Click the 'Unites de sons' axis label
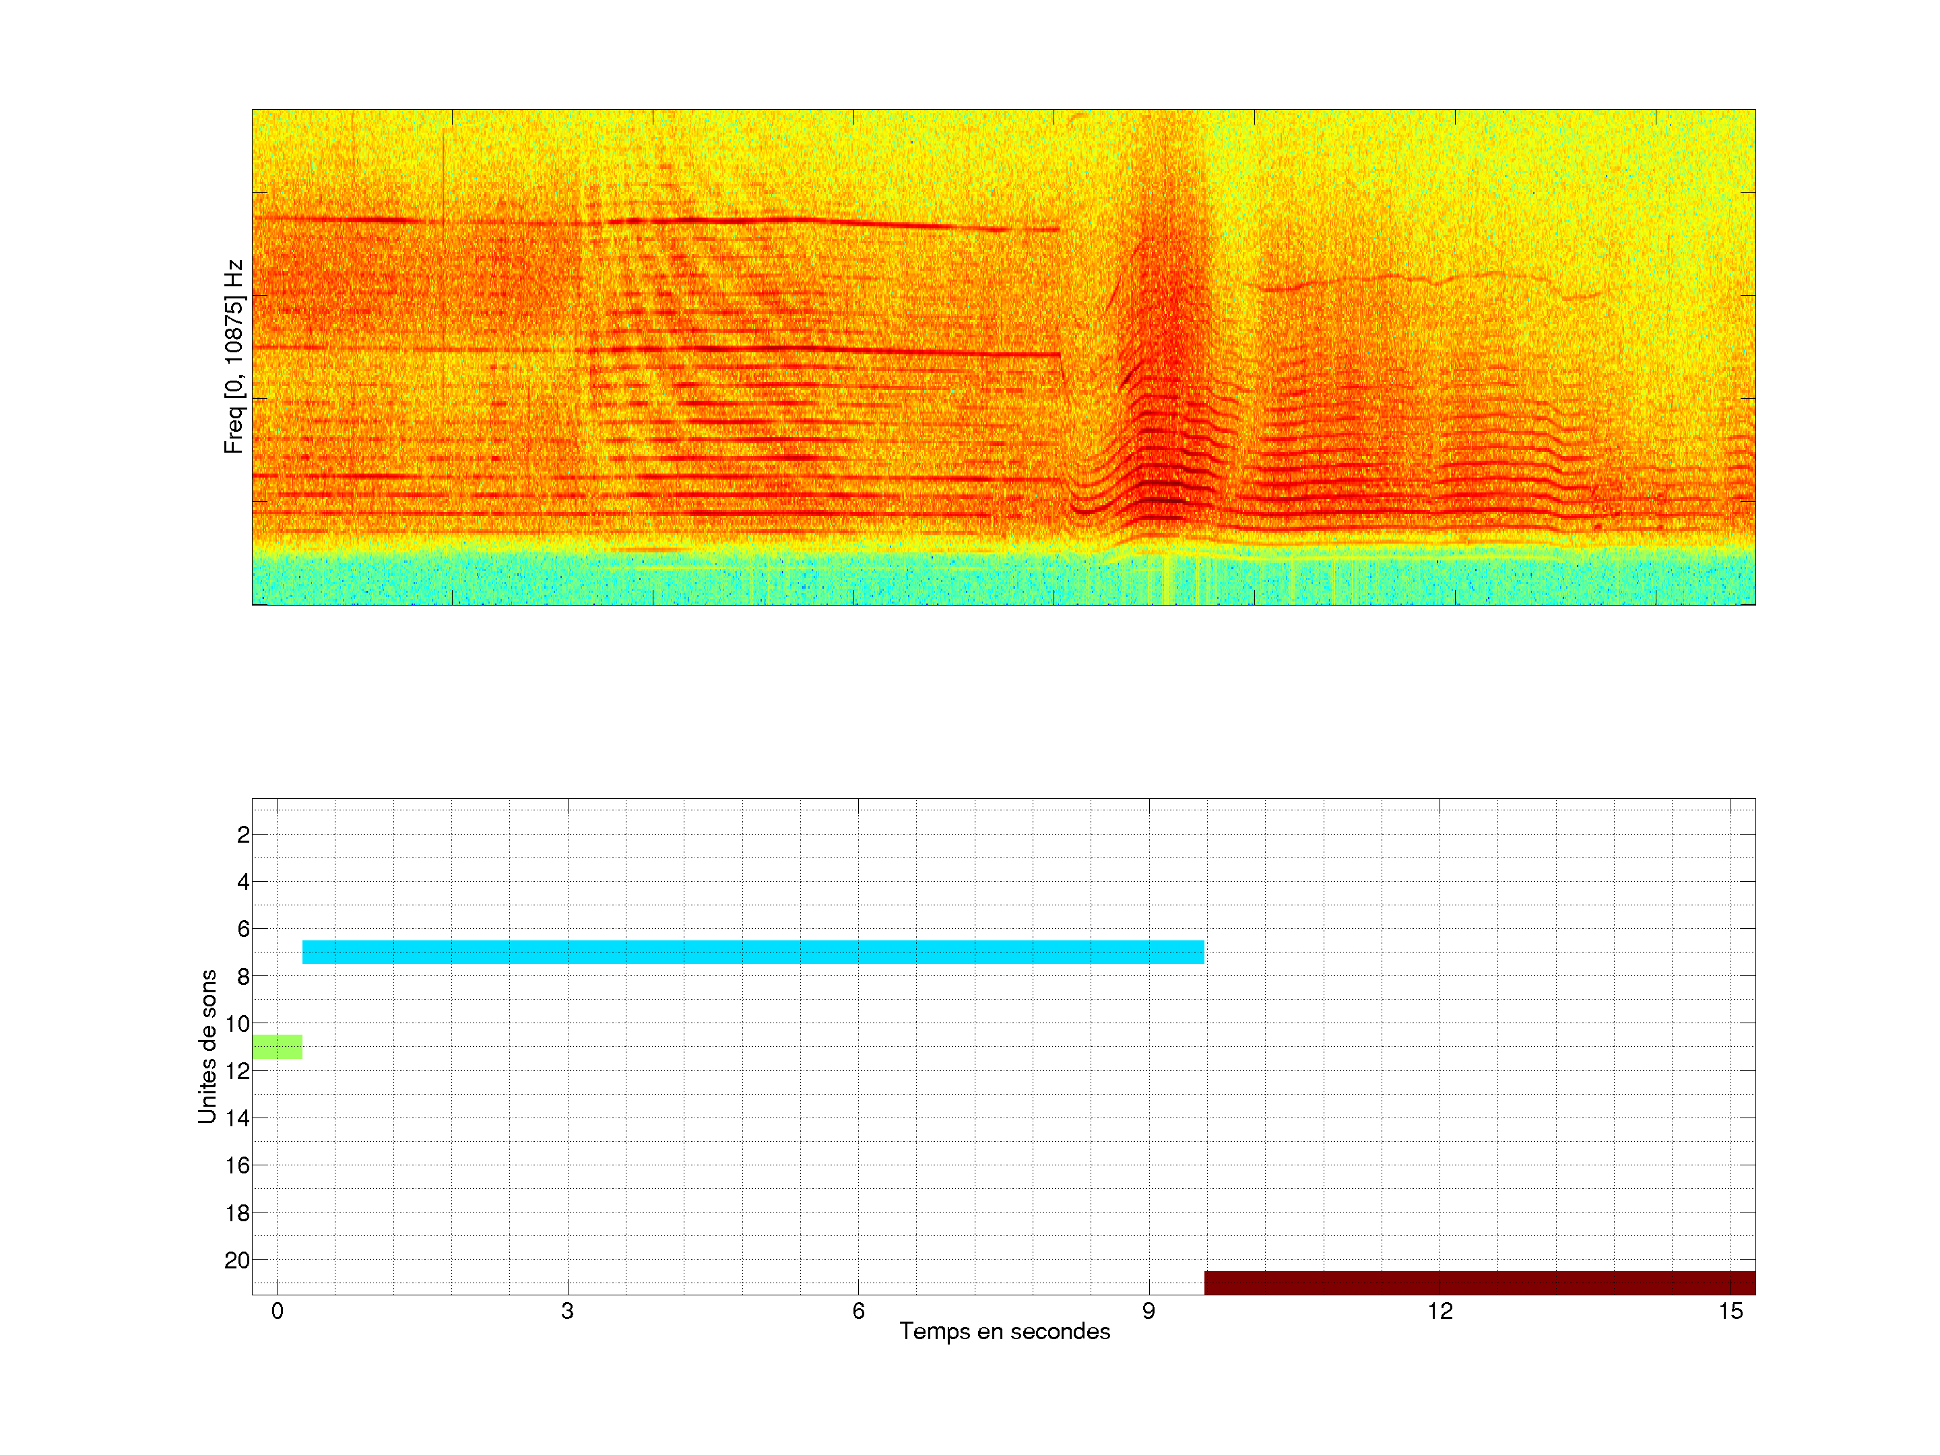This screenshot has width=1940, height=1455. (207, 1046)
